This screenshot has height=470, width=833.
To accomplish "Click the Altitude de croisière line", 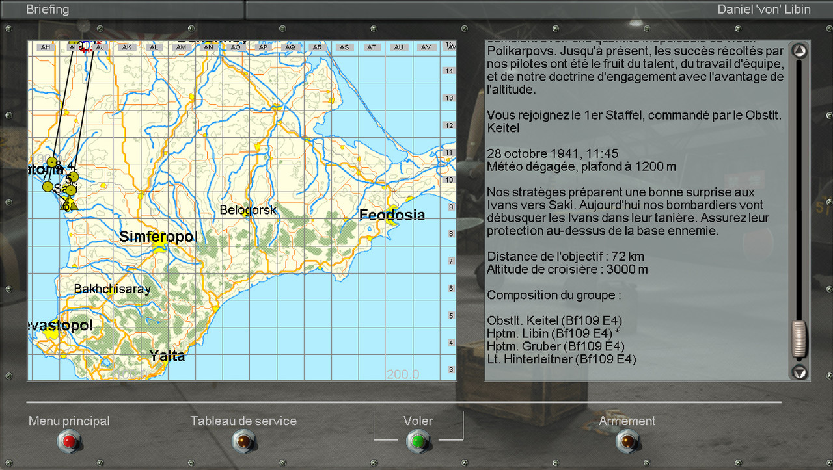I will point(567,269).
